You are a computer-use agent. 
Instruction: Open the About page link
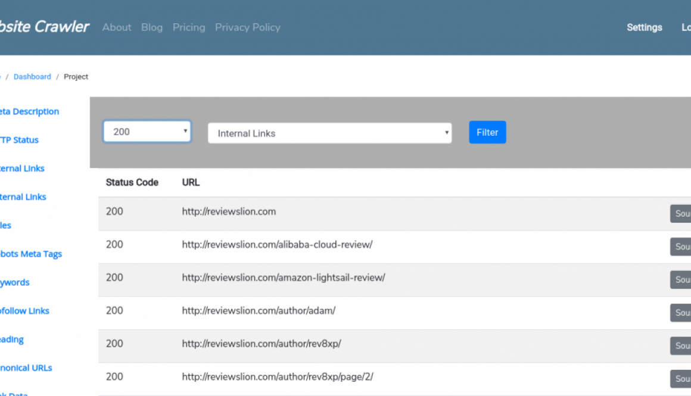click(x=117, y=27)
